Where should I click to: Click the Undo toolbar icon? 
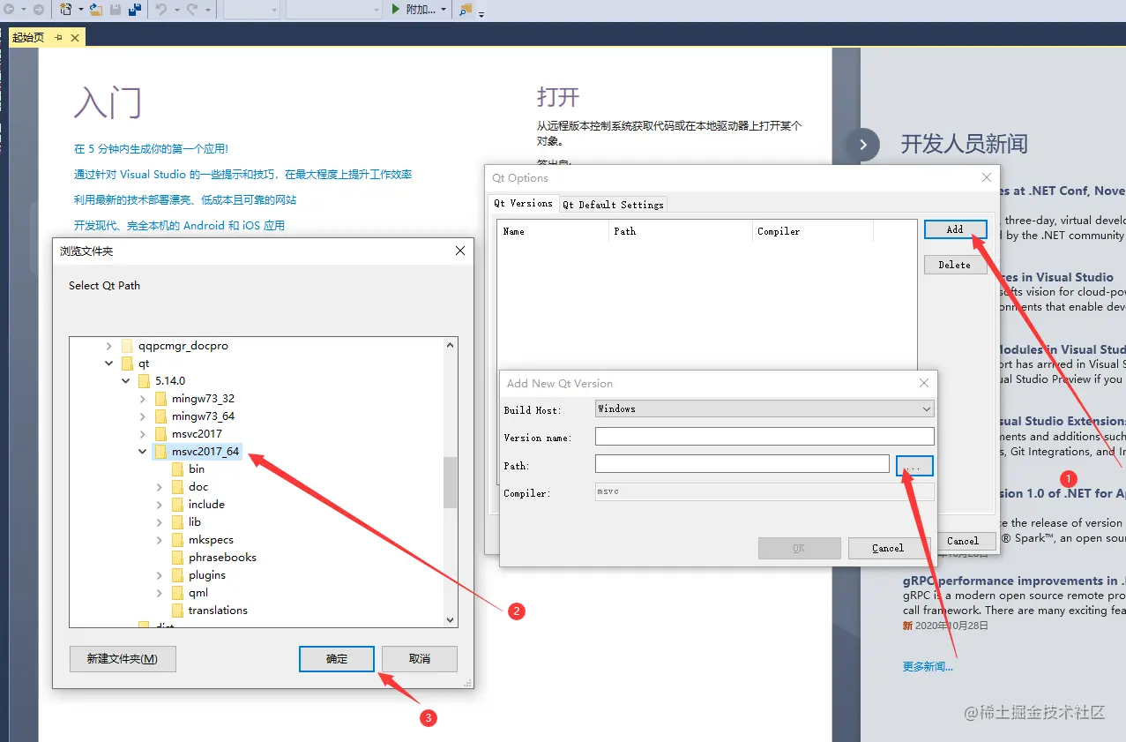161,10
